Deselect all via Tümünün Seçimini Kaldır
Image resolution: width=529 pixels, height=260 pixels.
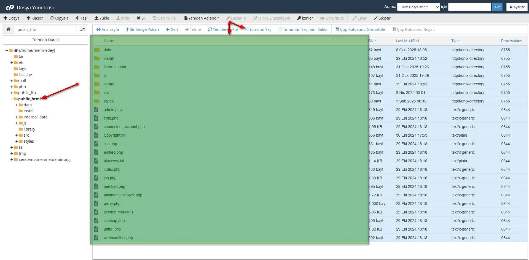(303, 29)
